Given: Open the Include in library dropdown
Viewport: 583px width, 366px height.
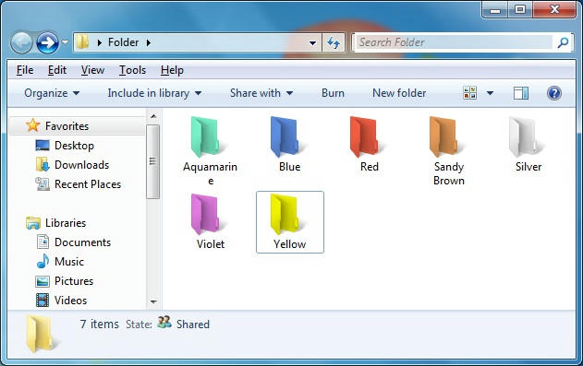Looking at the screenshot, I should [x=154, y=93].
